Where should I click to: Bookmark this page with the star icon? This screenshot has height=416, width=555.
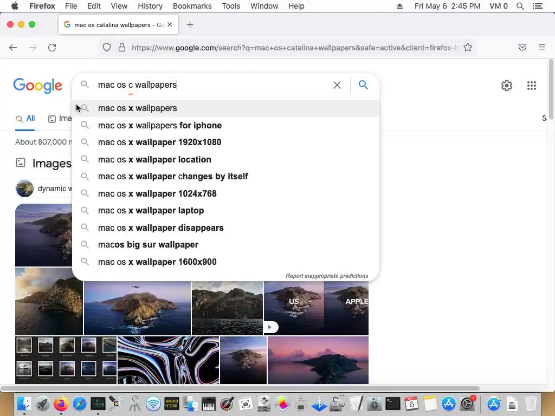pyautogui.click(x=468, y=48)
